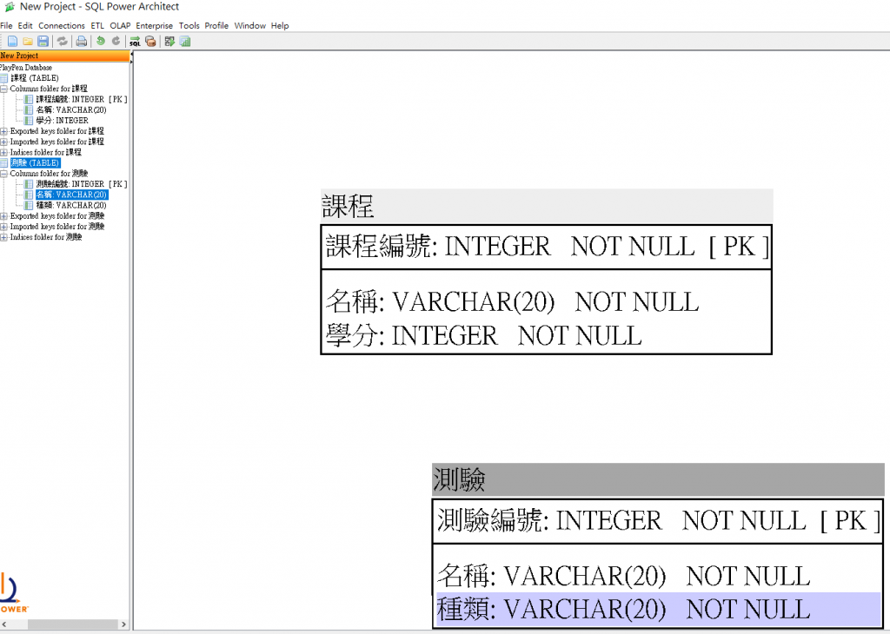890x634 pixels.
Task: Open the Edit menu
Action: 25,25
